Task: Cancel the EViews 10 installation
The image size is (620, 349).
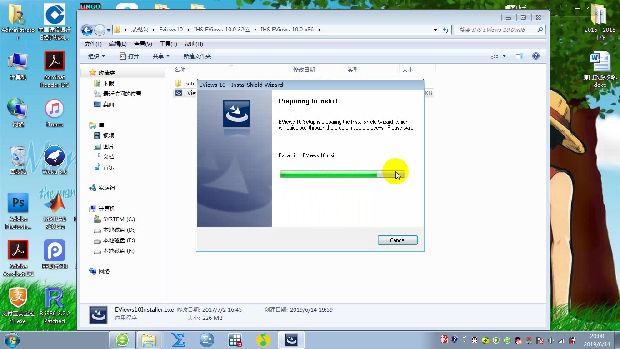Action: pyautogui.click(x=397, y=240)
